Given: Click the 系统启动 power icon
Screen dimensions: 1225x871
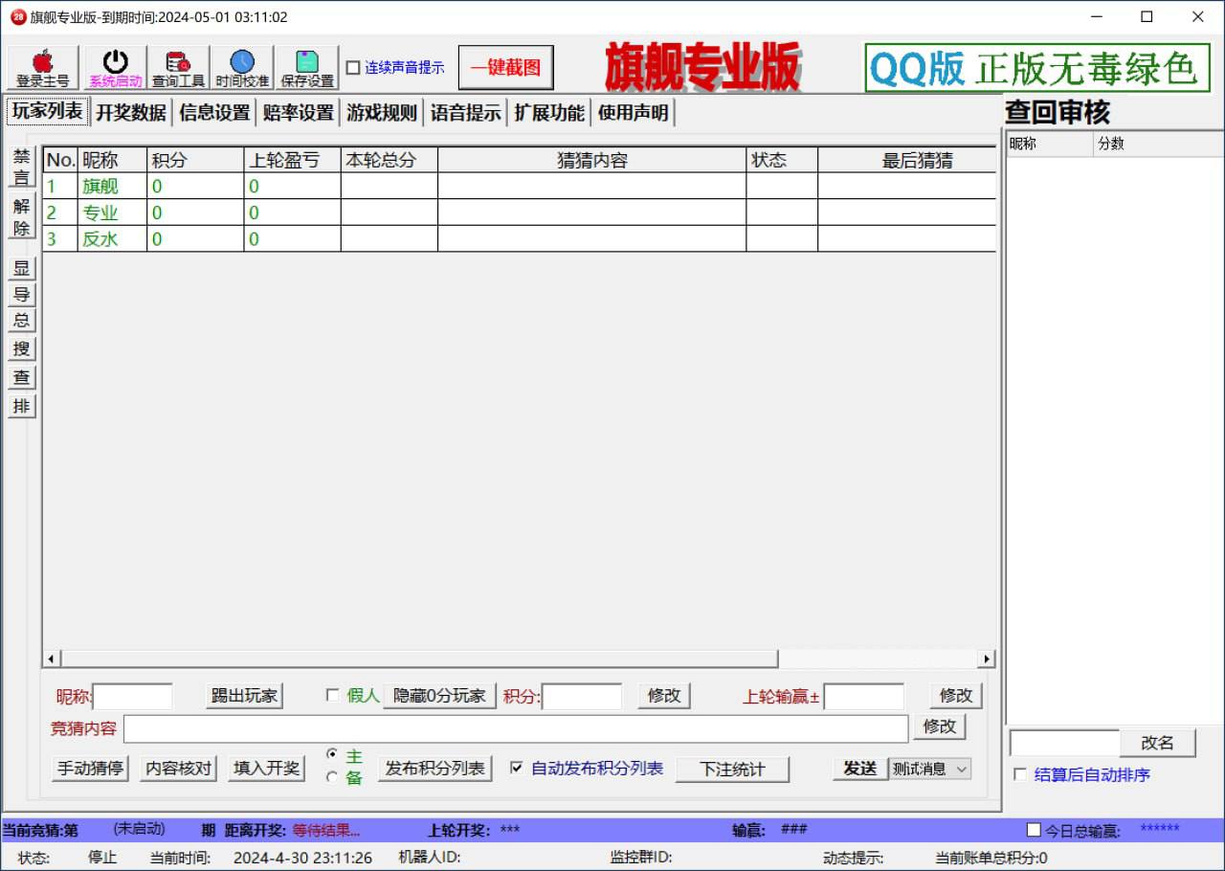Looking at the screenshot, I should (x=115, y=68).
